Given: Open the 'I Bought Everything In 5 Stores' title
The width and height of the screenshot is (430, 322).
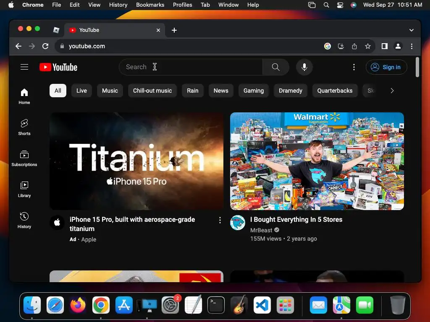Looking at the screenshot, I should [296, 220].
